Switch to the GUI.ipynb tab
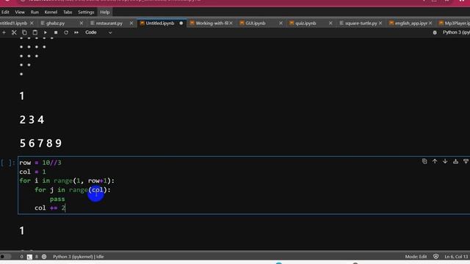The image size is (470, 264). pyautogui.click(x=256, y=23)
